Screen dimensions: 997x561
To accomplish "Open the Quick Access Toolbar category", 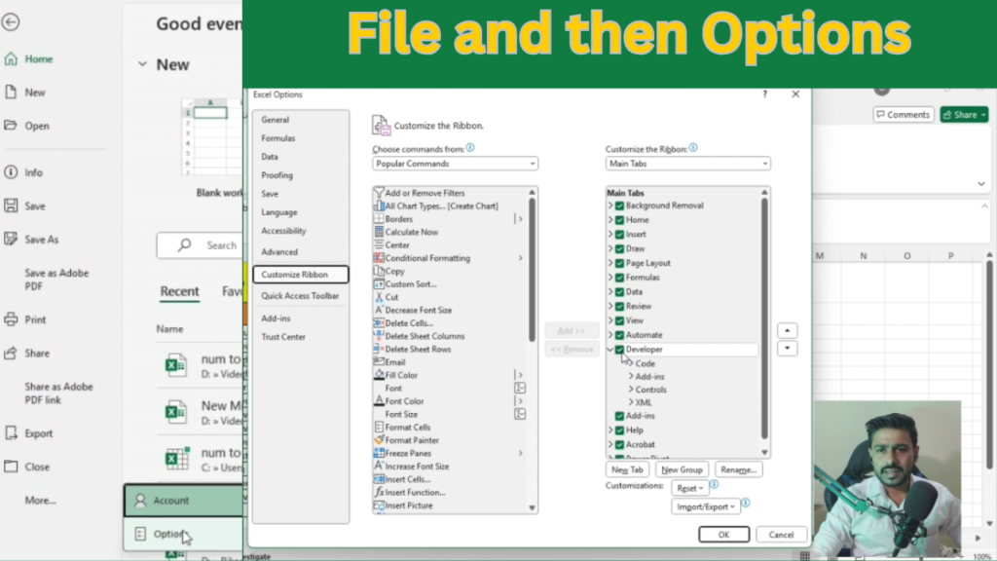I will click(300, 296).
